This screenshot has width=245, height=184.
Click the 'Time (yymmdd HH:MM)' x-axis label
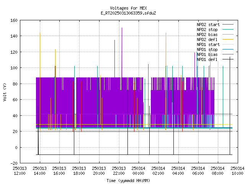click(128, 181)
